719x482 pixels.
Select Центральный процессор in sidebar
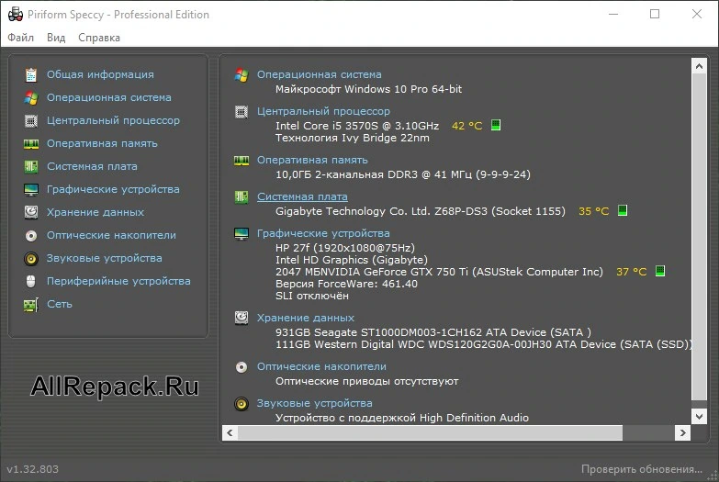click(113, 120)
